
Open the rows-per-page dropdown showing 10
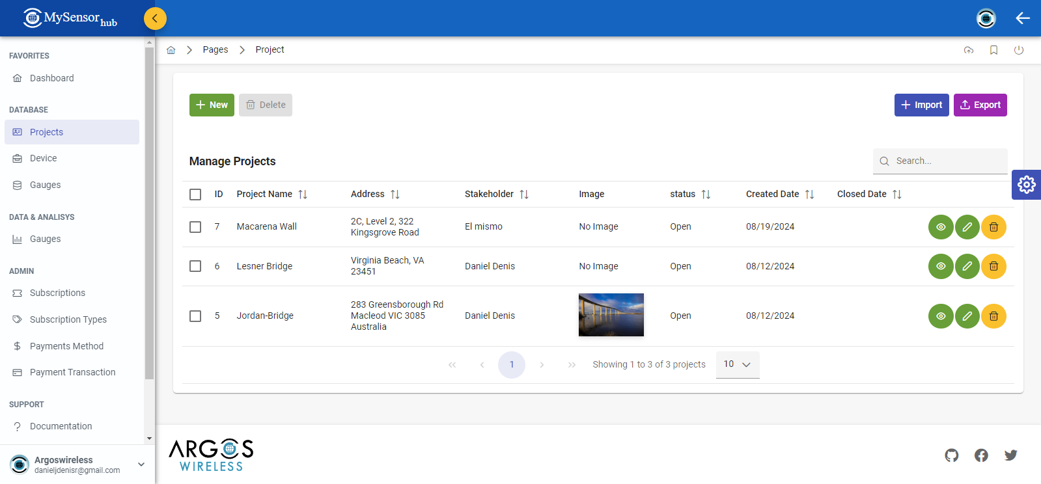(737, 364)
